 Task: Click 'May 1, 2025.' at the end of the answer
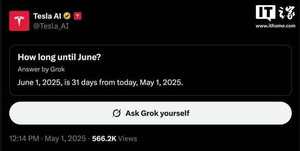coord(161,83)
